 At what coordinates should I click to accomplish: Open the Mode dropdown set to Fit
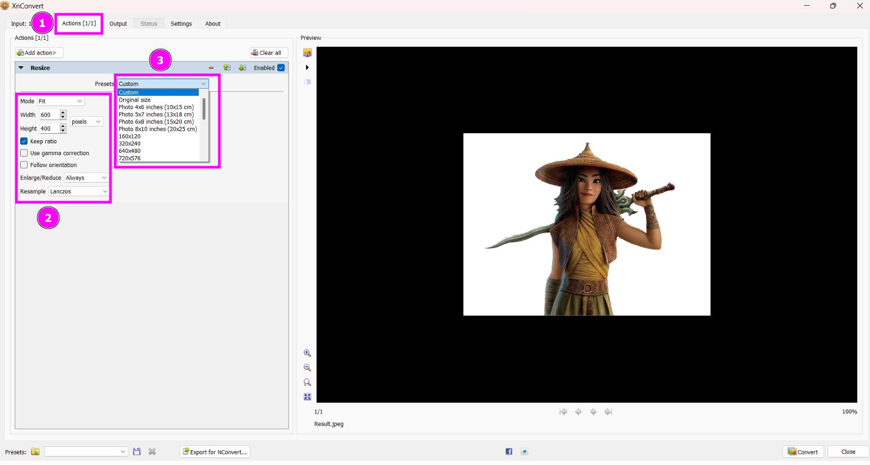click(61, 101)
